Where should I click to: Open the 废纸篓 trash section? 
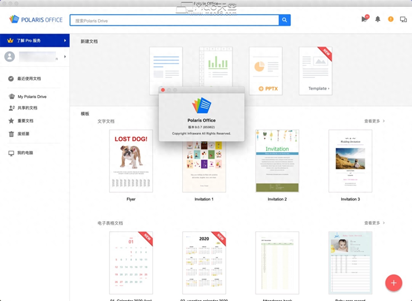pyautogui.click(x=24, y=134)
